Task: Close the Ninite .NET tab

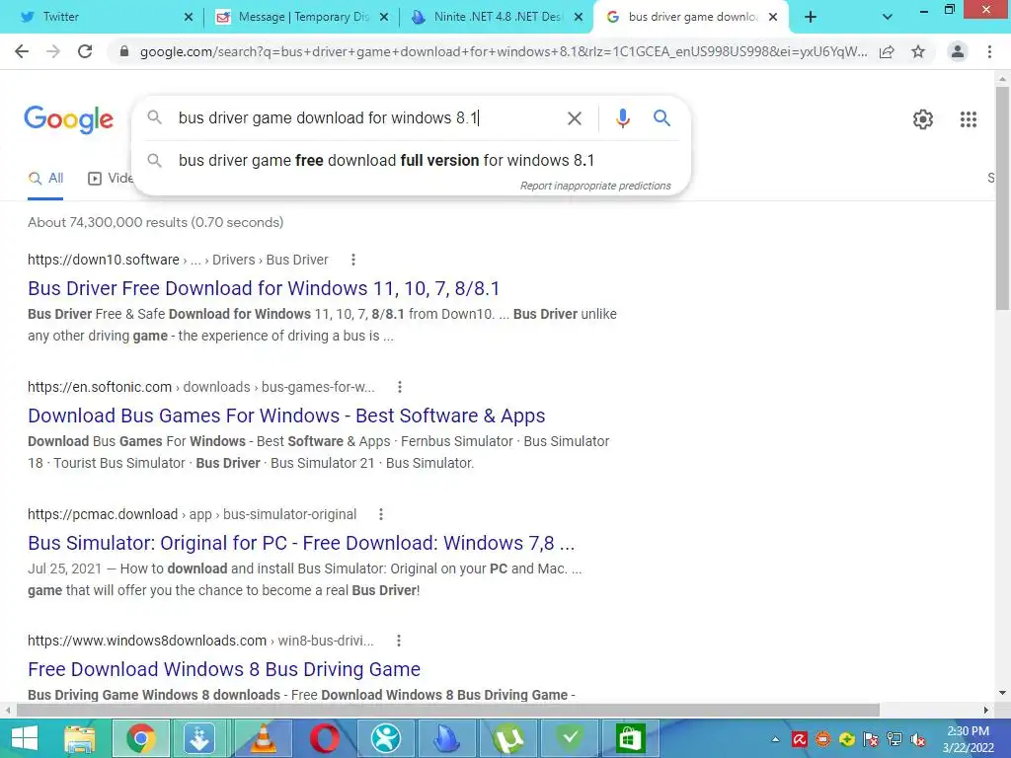Action: 579,18
